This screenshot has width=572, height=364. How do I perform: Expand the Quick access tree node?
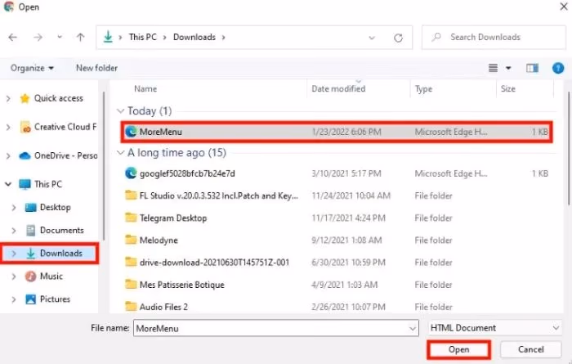pyautogui.click(x=8, y=98)
